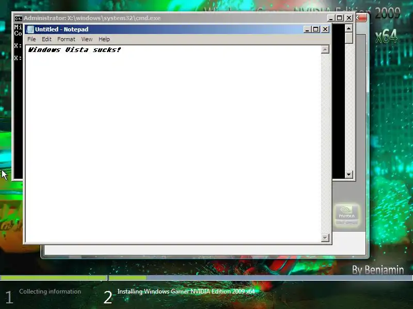Click 'Installing Windows Gamer NVIDIA Edition' step label
Screen dimensions: 413x309
tap(186, 291)
